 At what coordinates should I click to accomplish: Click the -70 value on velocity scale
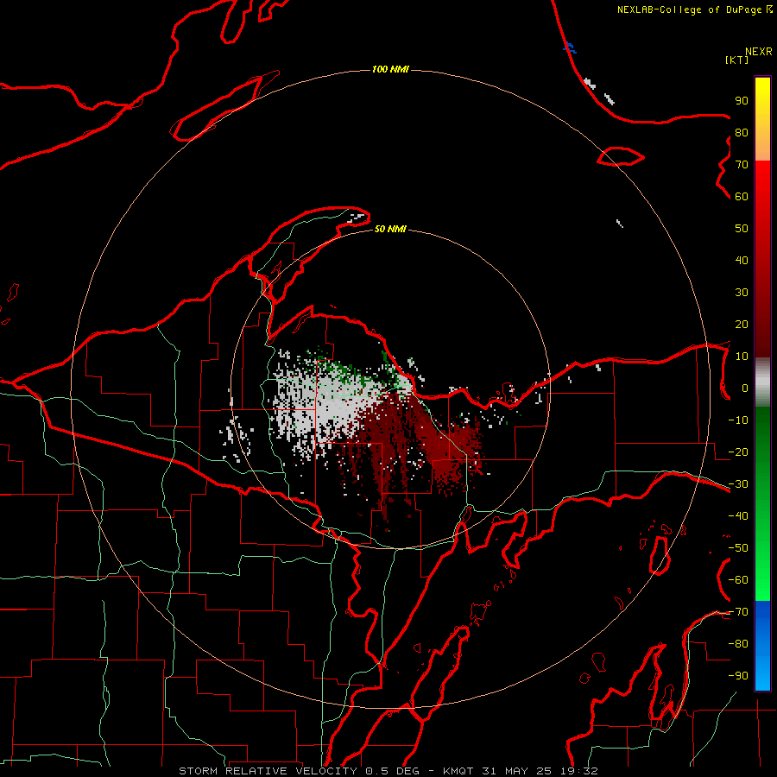point(738,612)
